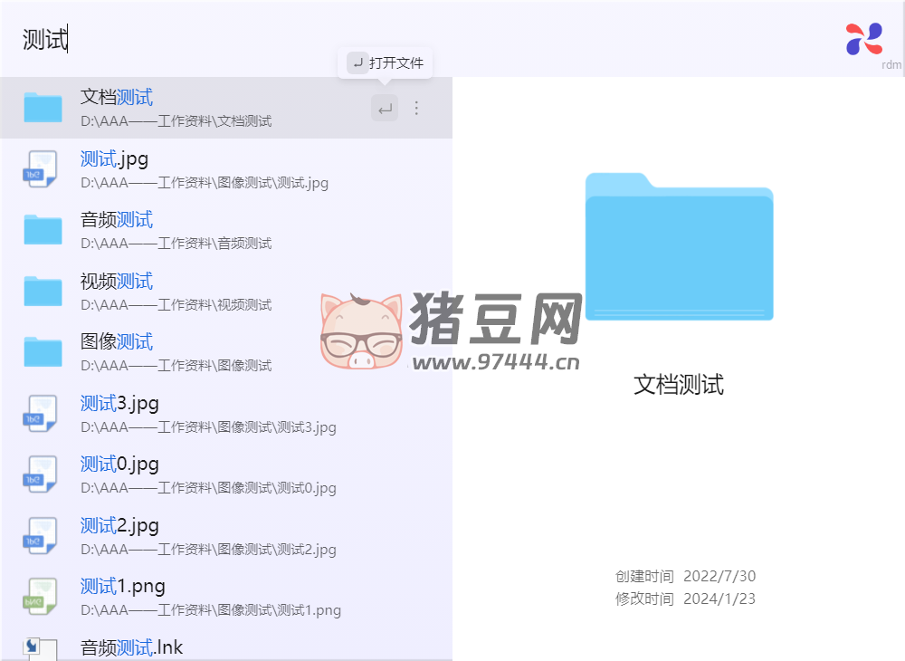Click the large folder preview image
The image size is (905, 661).
click(679, 246)
